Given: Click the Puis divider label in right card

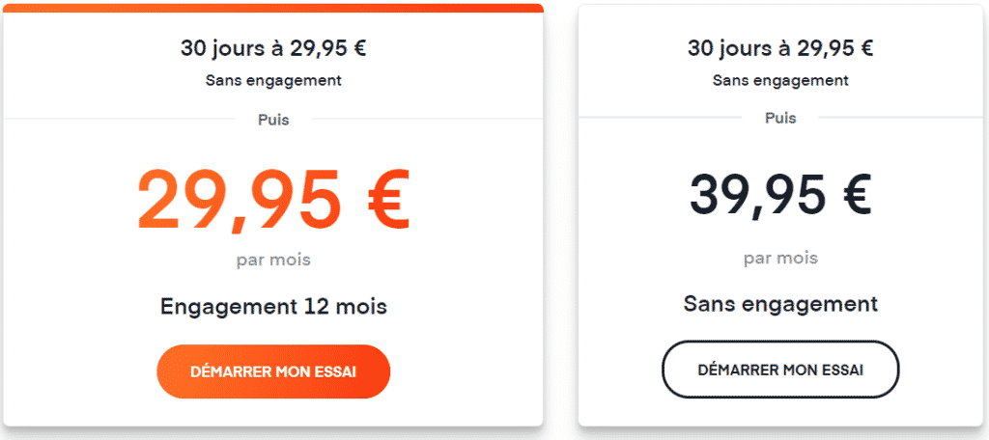Looking at the screenshot, I should [780, 118].
